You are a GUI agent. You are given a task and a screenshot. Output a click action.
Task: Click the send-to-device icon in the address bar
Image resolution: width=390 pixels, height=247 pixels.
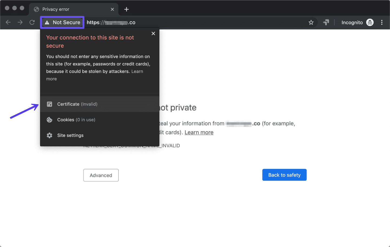pos(326,22)
